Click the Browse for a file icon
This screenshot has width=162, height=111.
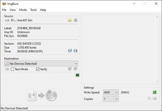click(70, 20)
